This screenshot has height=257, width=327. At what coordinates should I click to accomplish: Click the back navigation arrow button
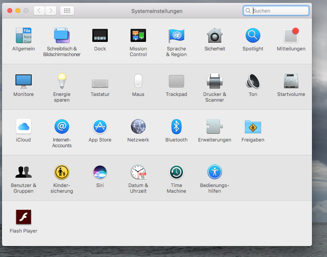[x=39, y=11]
